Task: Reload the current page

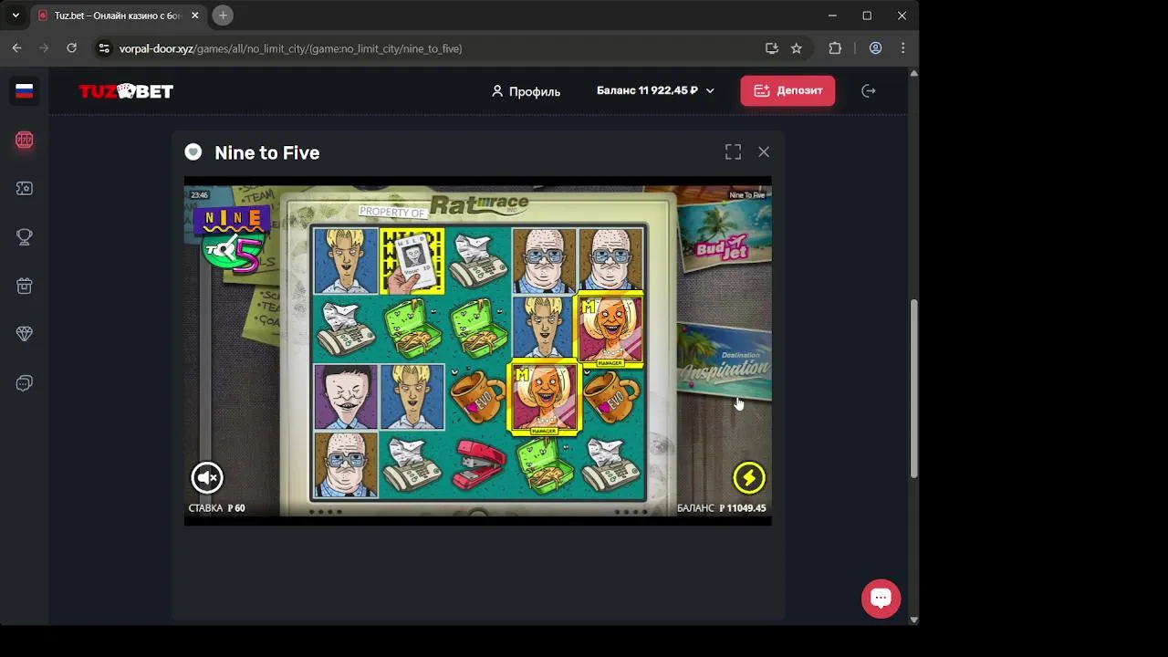Action: [71, 48]
